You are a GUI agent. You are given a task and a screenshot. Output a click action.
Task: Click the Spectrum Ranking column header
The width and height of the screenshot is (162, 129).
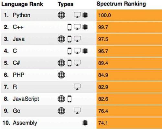(x=121, y=4)
